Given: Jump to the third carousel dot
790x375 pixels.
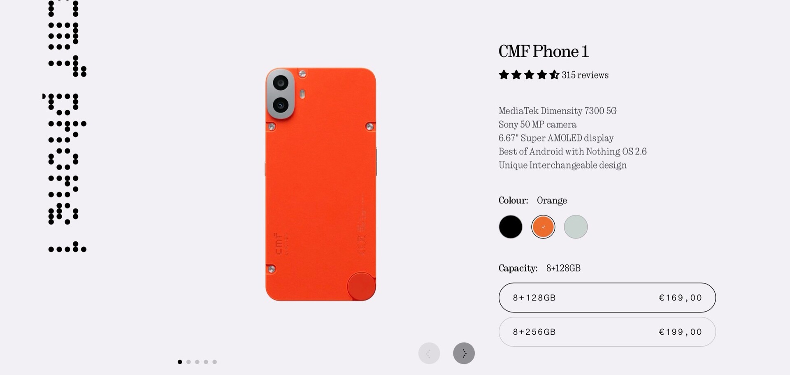Looking at the screenshot, I should point(197,362).
